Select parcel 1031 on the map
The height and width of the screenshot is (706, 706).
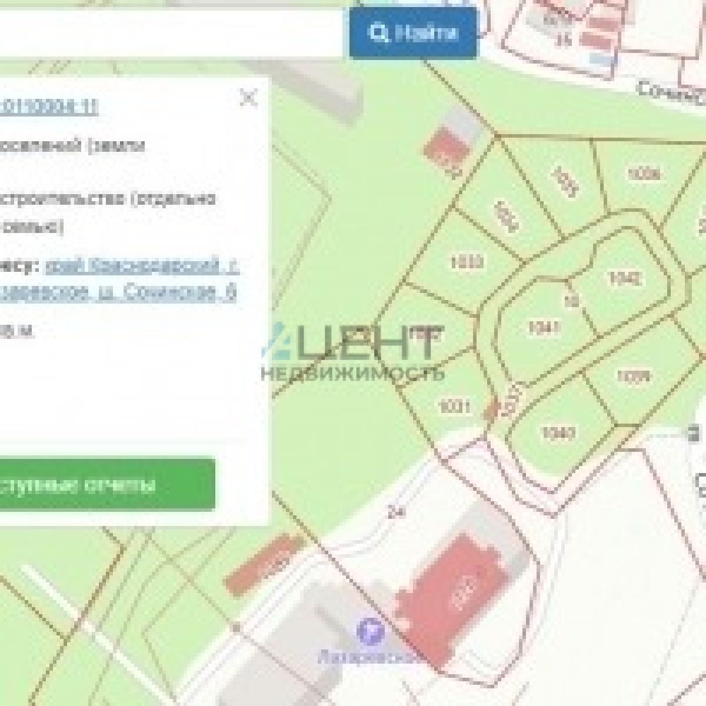pos(454,405)
